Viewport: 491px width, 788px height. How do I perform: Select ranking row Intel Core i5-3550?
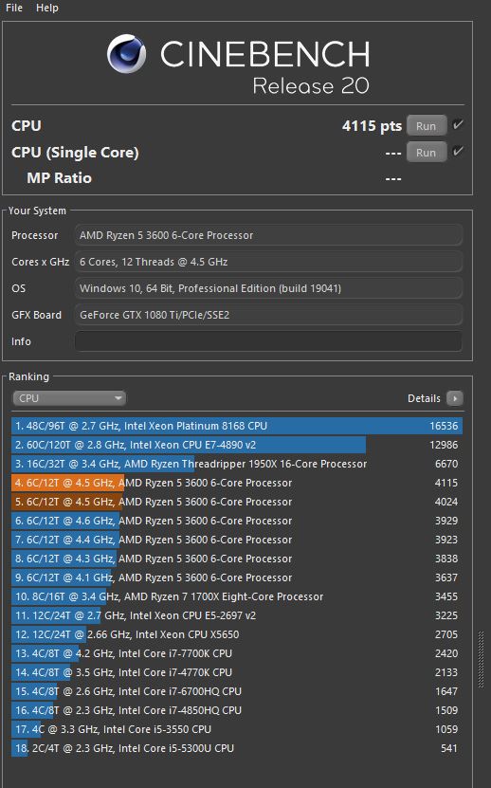pyautogui.click(x=237, y=729)
